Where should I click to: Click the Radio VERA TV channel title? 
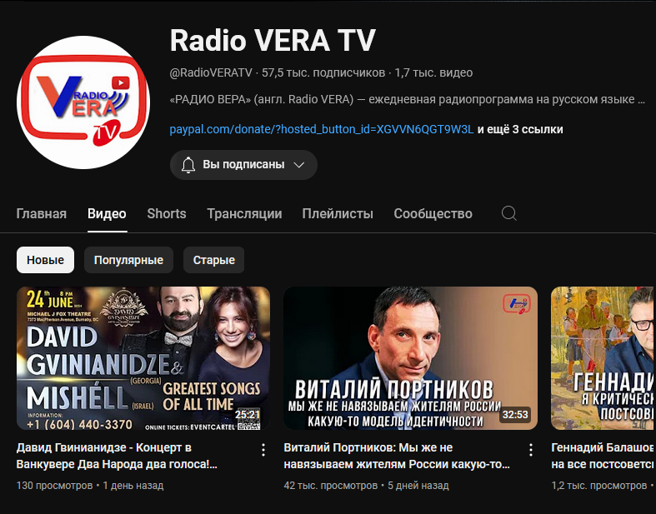pyautogui.click(x=273, y=41)
